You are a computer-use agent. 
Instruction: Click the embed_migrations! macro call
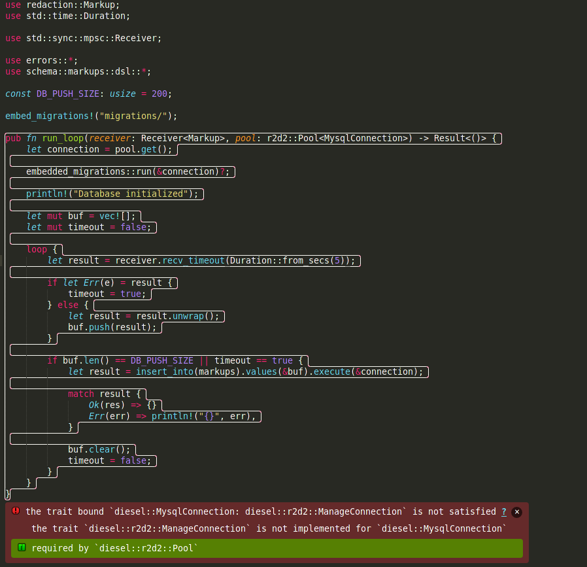(x=92, y=116)
